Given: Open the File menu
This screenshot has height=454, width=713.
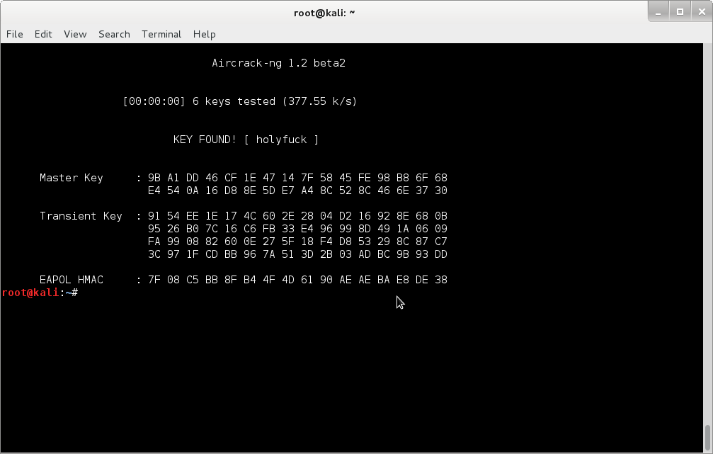Looking at the screenshot, I should pyautogui.click(x=15, y=34).
